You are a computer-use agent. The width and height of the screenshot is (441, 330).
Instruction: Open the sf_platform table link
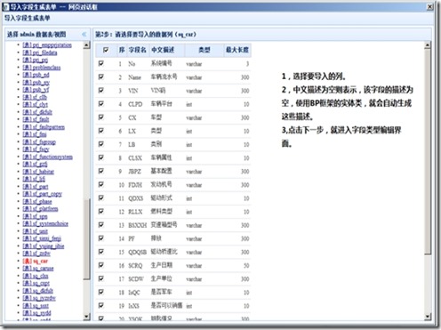pos(40,209)
